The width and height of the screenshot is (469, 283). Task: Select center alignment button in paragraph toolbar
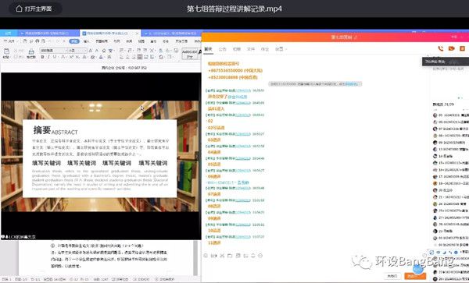point(127,57)
